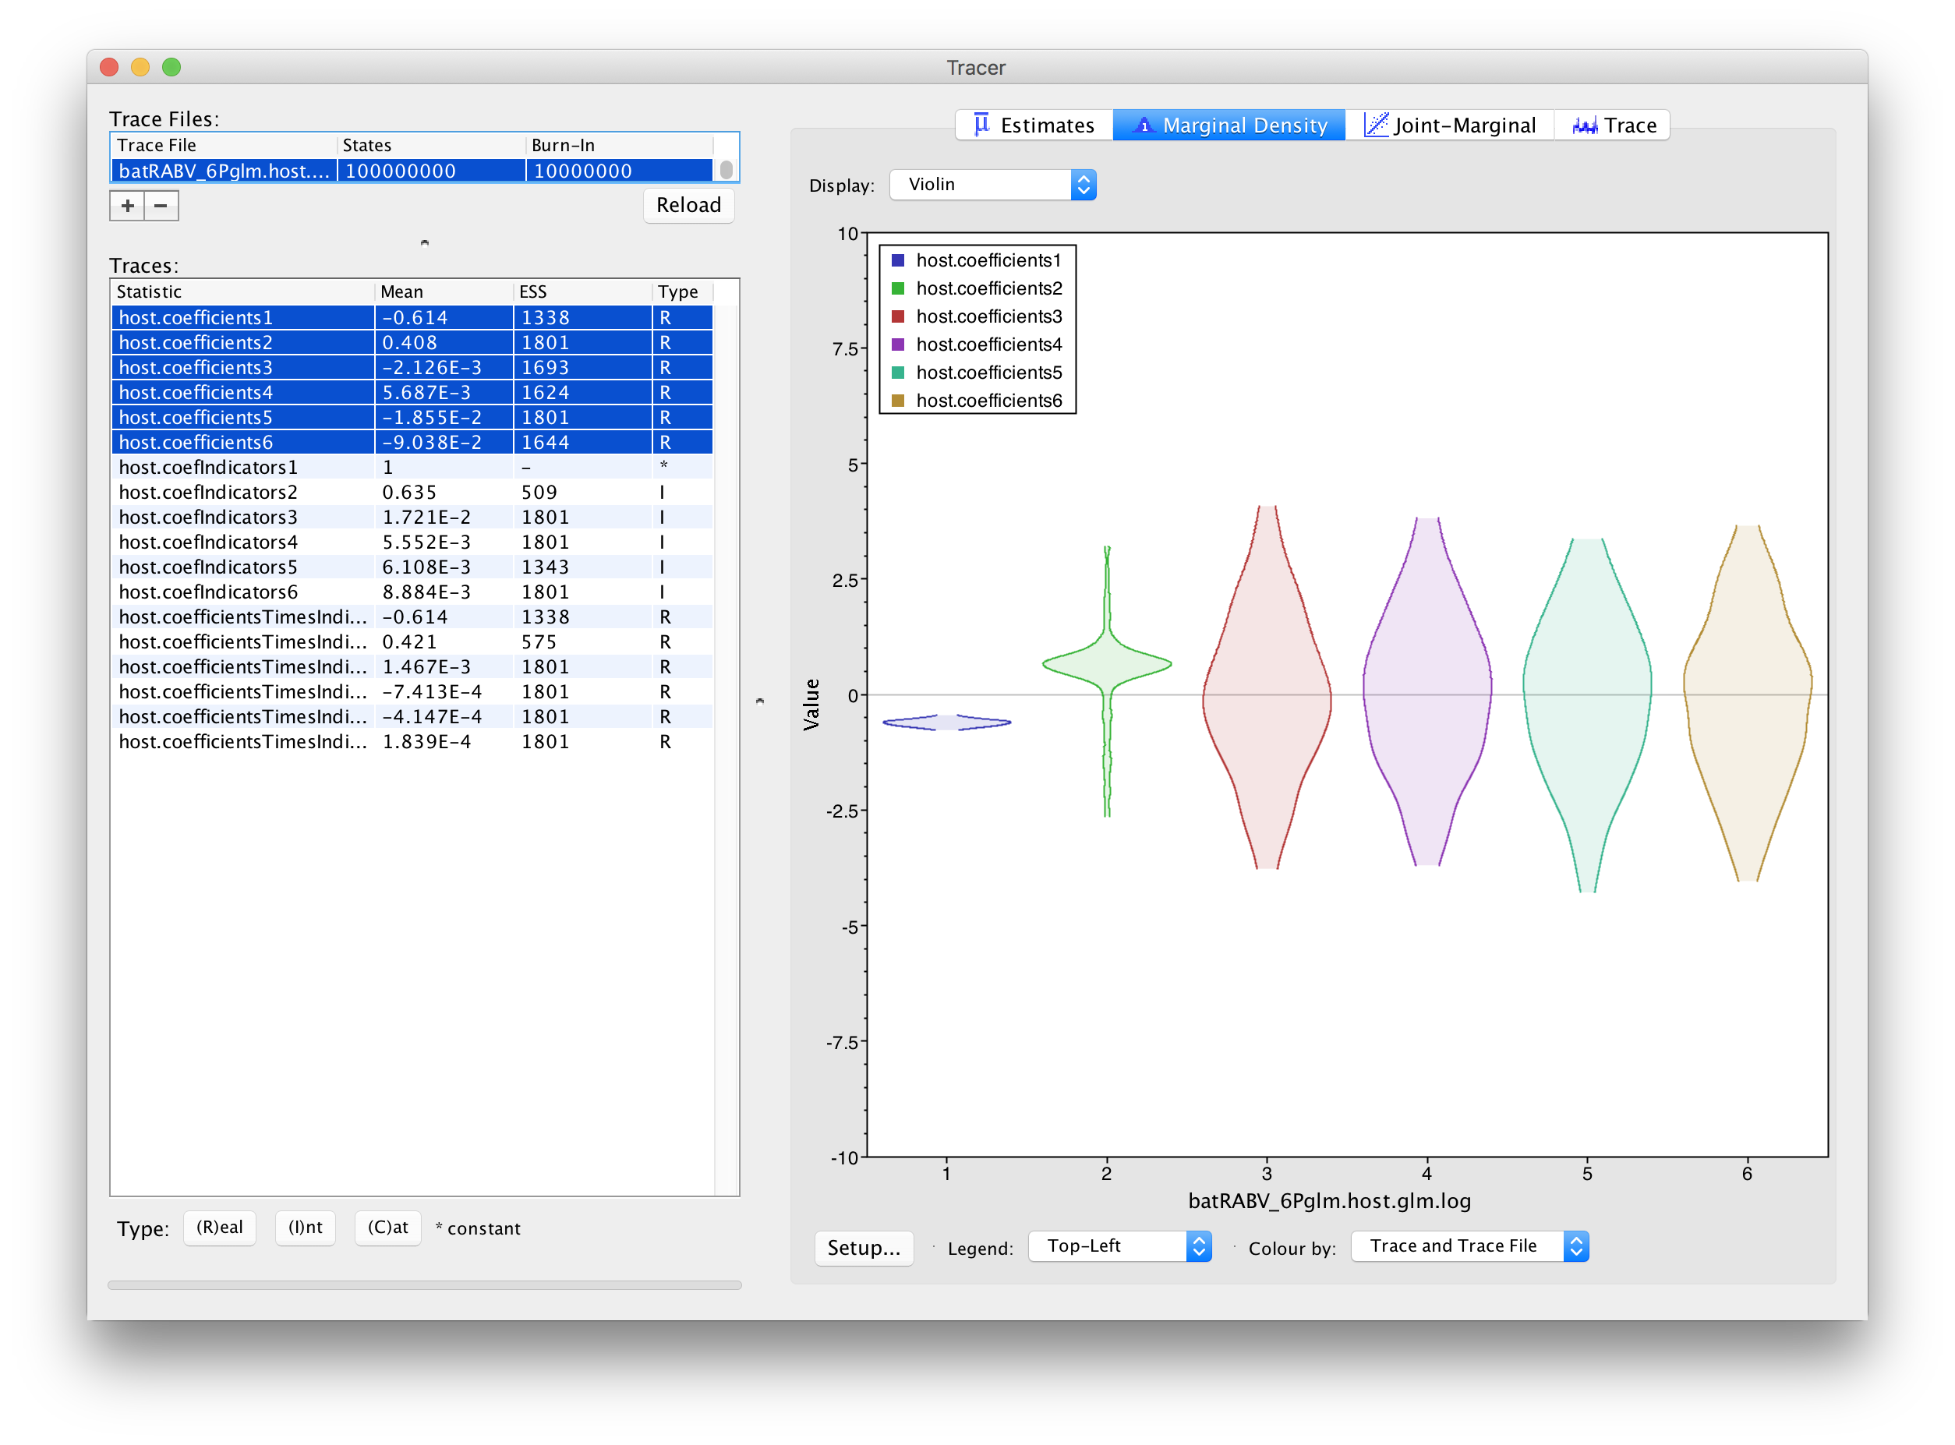Screen dimensions: 1955x1445
Task: Switch to the Estimates tab
Action: point(1034,125)
